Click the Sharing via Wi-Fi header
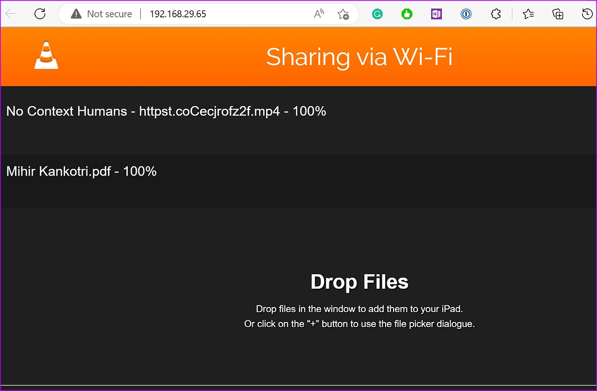 coord(360,57)
